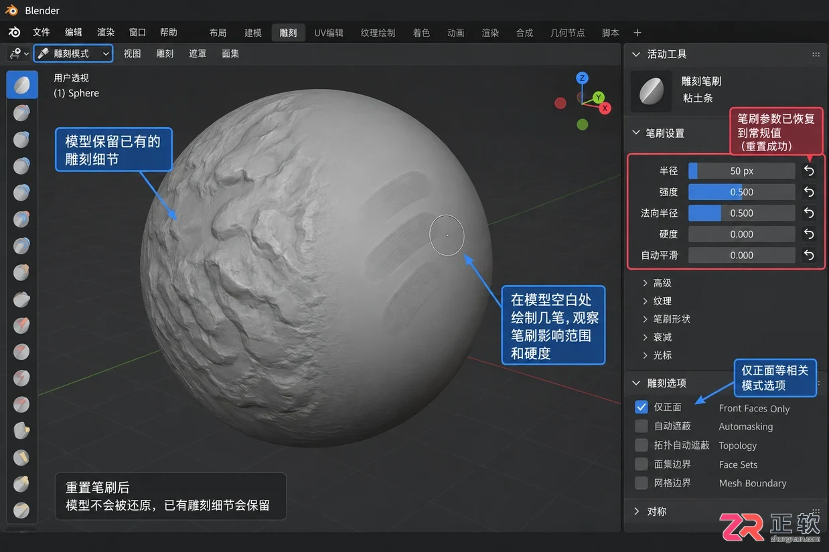The width and height of the screenshot is (829, 552).
Task: Add a new workspace with the plus icon
Action: pyautogui.click(x=637, y=32)
